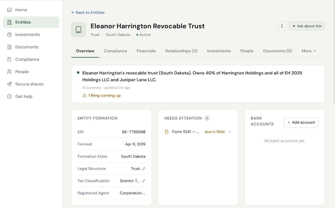Image resolution: width=335 pixels, height=208 pixels.
Task: Click the filing warning triangle icon
Action: [85, 95]
